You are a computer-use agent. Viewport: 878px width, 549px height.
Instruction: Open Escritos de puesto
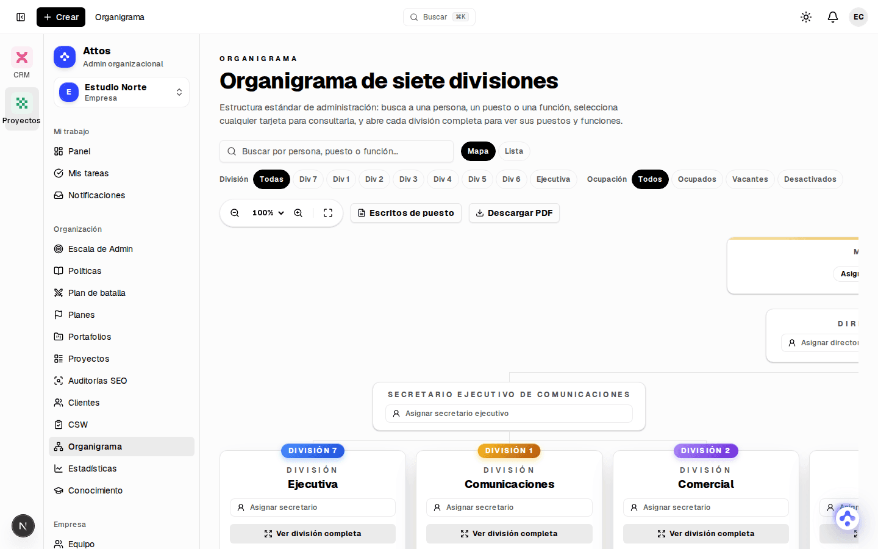406,213
